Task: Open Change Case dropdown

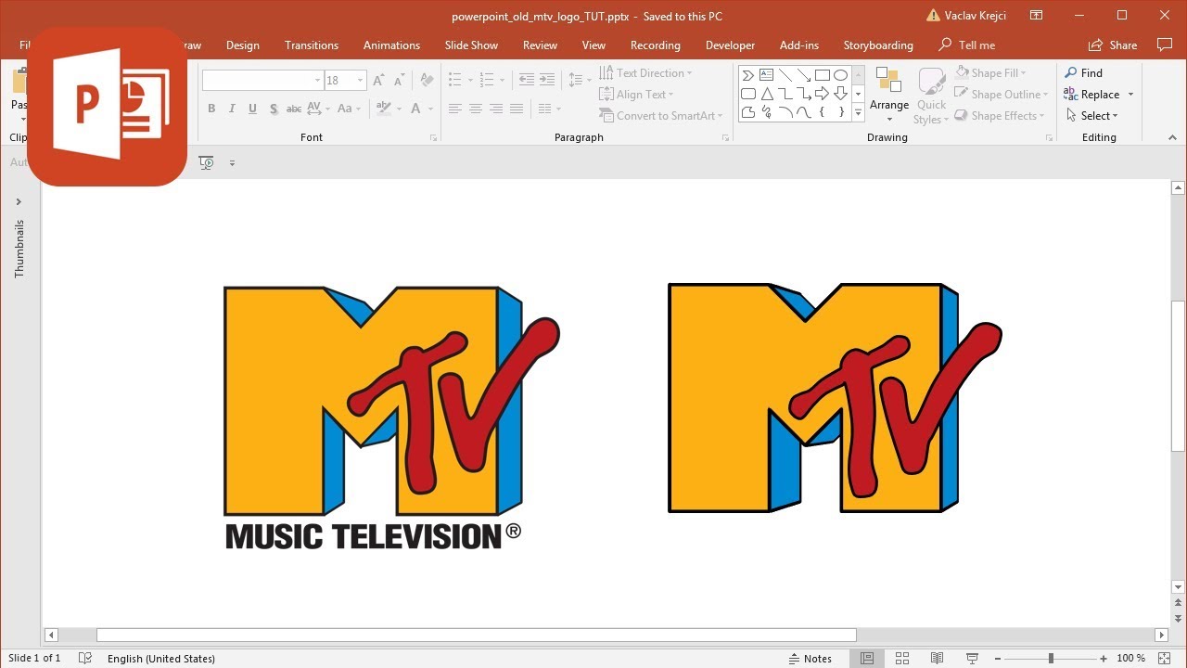Action: [350, 109]
